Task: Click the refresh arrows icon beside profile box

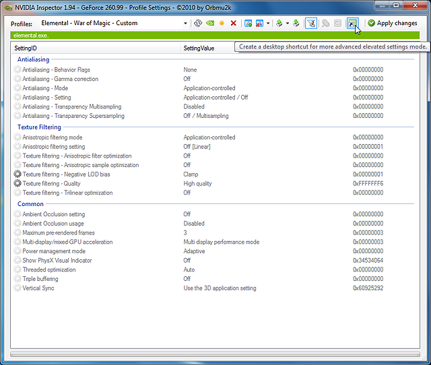Action: coord(198,23)
